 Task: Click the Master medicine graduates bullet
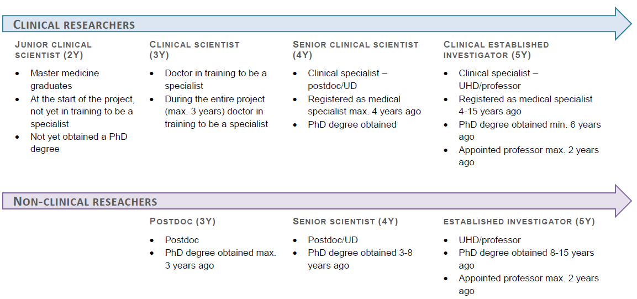(x=65, y=80)
